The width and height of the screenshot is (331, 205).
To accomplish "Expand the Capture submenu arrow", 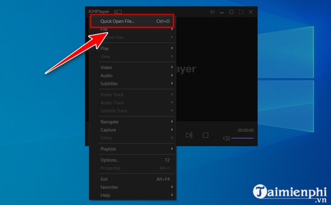I will [x=172, y=129].
